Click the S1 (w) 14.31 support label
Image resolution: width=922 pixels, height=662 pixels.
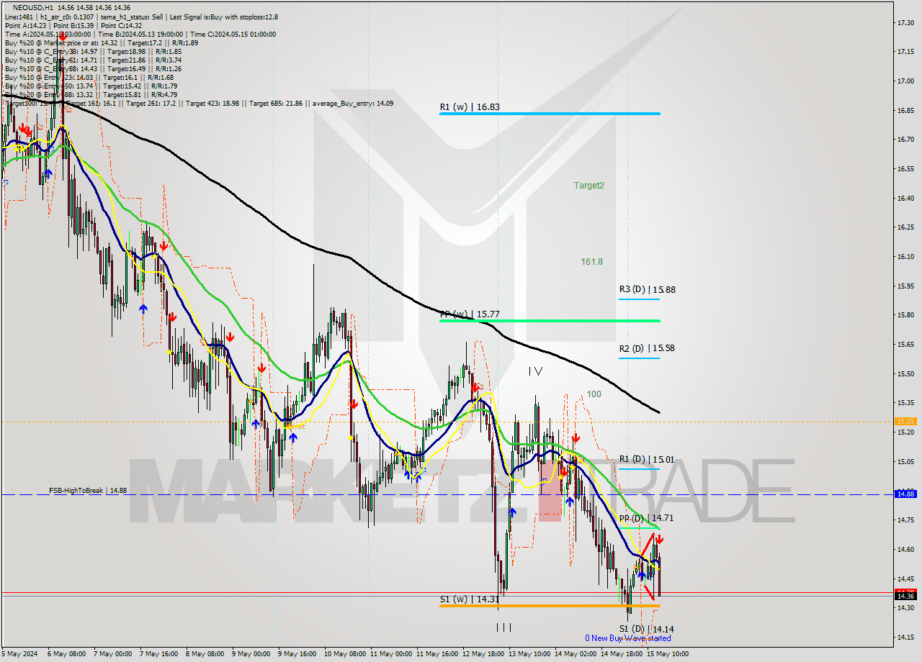point(470,599)
